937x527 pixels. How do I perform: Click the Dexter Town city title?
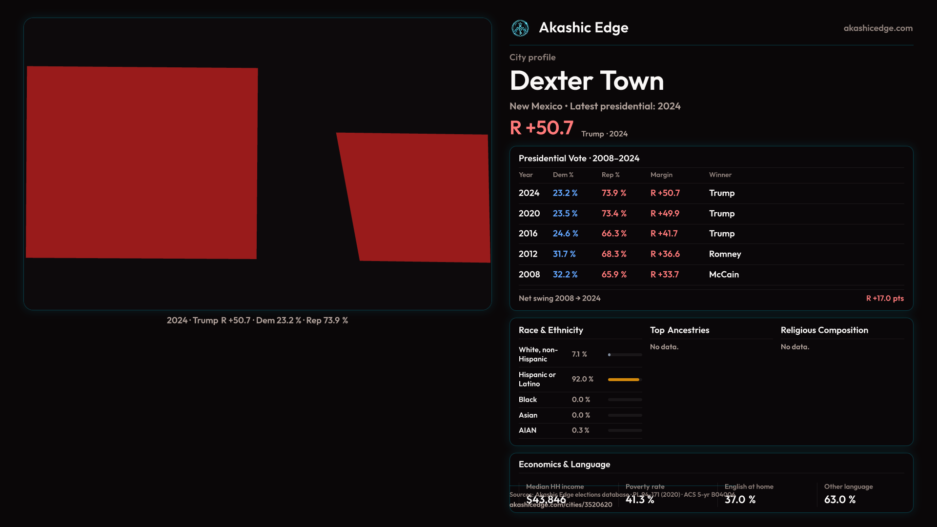tap(587, 81)
